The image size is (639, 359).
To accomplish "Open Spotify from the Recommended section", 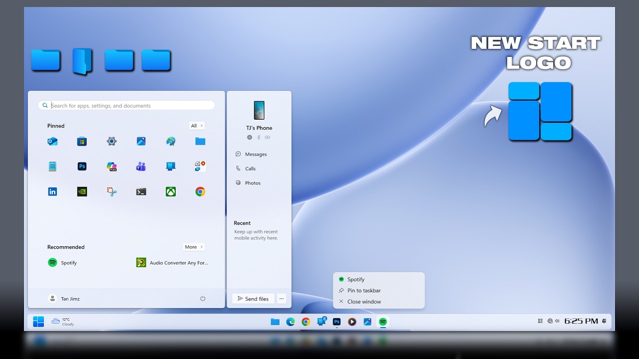I will (62, 263).
